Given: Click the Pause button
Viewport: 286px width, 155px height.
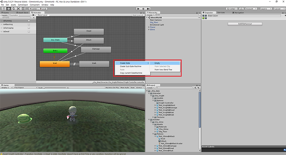Looking at the screenshot, I should 143,9.
